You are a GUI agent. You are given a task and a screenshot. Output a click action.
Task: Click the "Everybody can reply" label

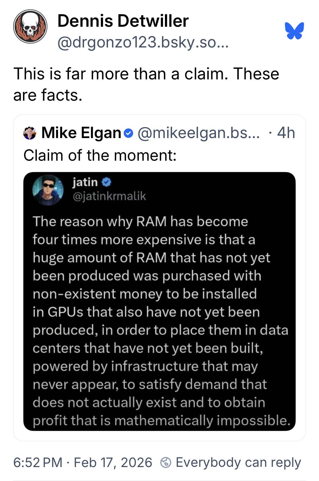238,462
